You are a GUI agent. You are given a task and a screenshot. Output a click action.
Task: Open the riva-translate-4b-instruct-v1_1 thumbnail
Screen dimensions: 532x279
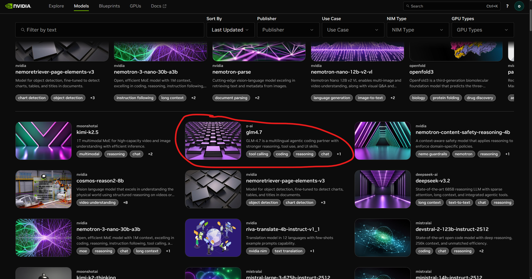click(x=213, y=238)
